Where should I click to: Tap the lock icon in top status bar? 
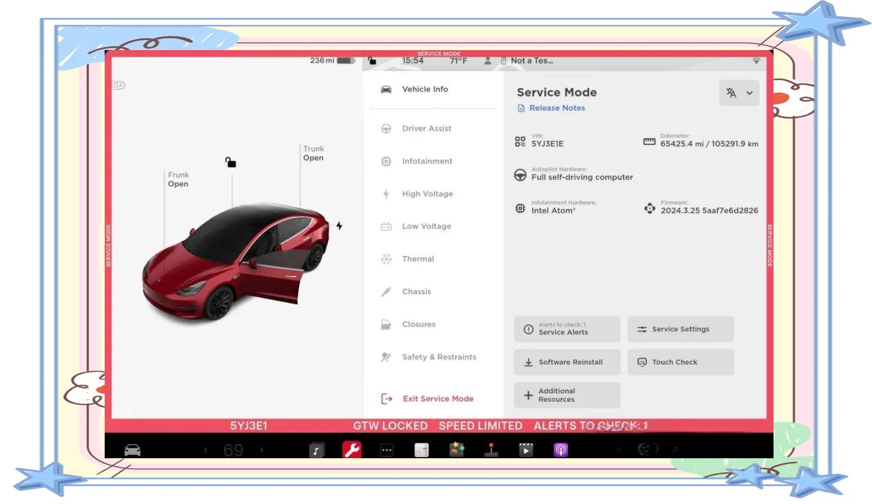372,61
